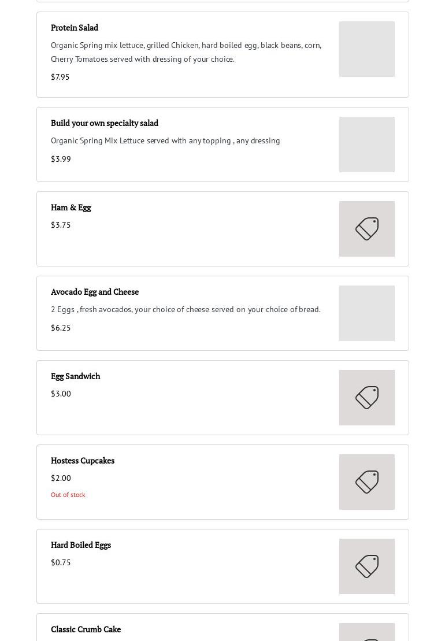The image size is (445, 641).
Task: Open the Avocado Egg and Cheese thumbnail
Action: 367,313
